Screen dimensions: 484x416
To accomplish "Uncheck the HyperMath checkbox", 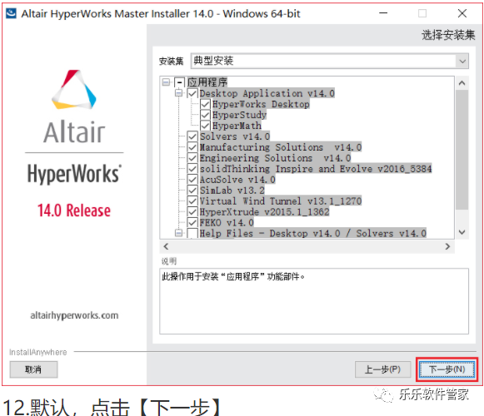I will 205,126.
